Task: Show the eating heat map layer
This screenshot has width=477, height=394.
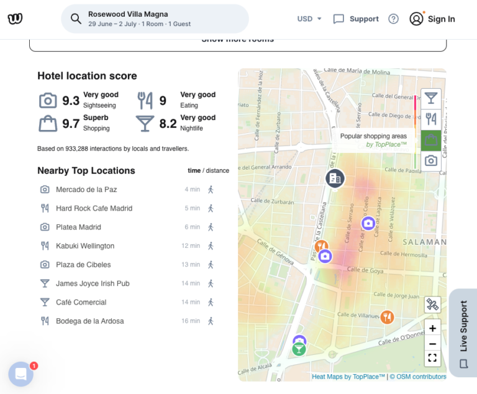Action: [431, 119]
